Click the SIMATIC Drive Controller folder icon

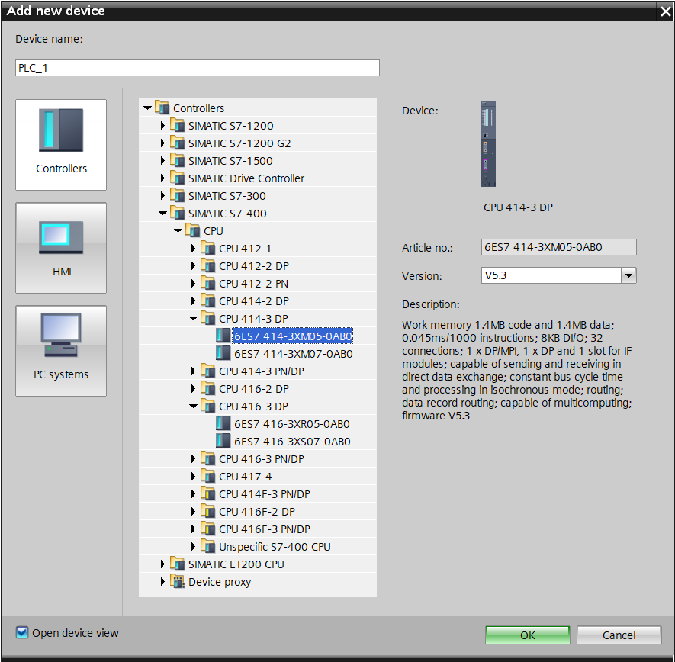pyautogui.click(x=178, y=178)
